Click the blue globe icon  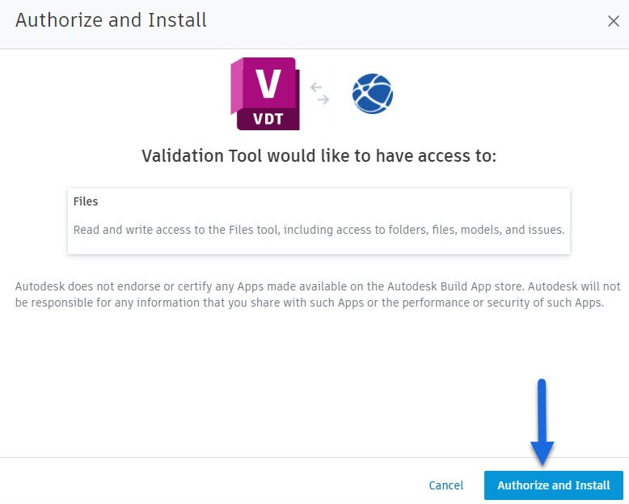(373, 94)
